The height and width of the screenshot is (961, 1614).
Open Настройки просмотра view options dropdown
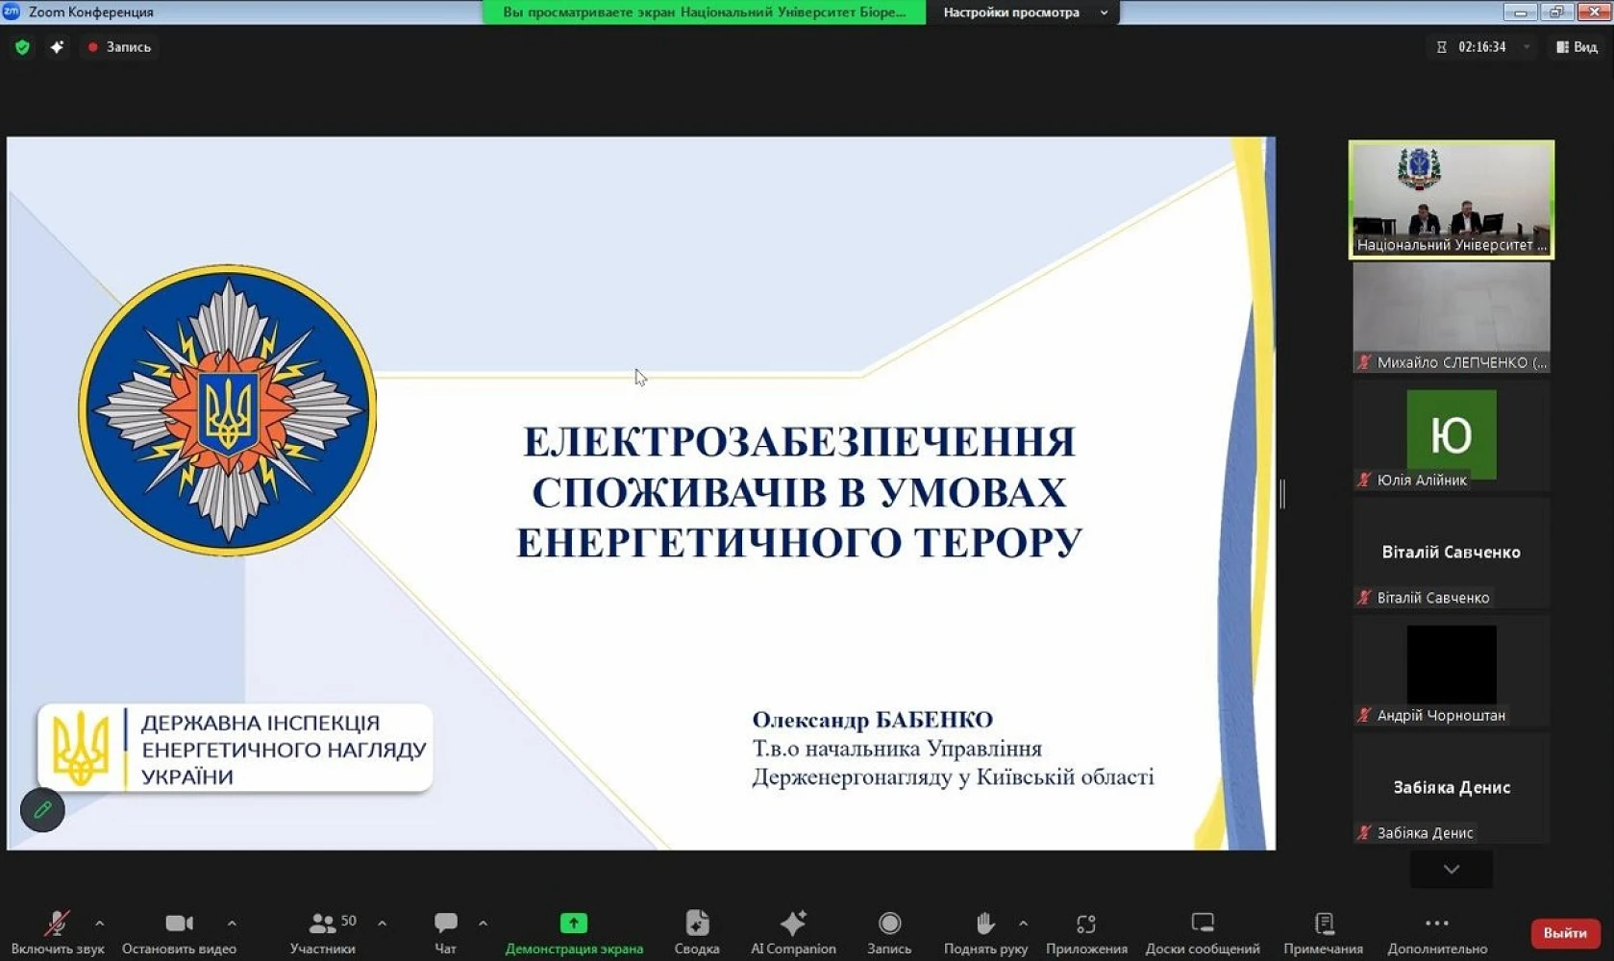pyautogui.click(x=1023, y=12)
